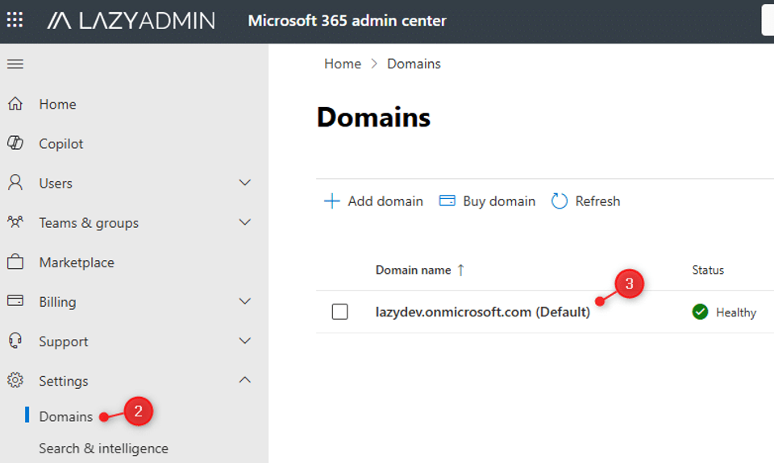Collapse the navigation hamburger menu
The height and width of the screenshot is (463, 774).
point(15,64)
